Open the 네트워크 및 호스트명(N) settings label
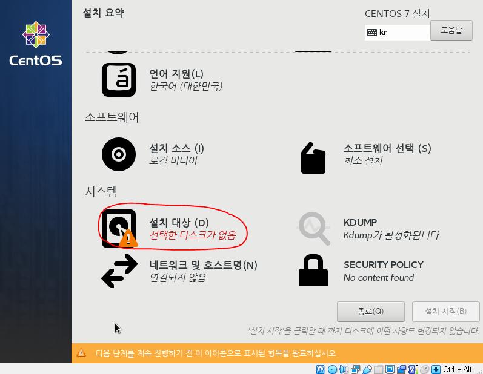483x374 pixels. tap(203, 265)
